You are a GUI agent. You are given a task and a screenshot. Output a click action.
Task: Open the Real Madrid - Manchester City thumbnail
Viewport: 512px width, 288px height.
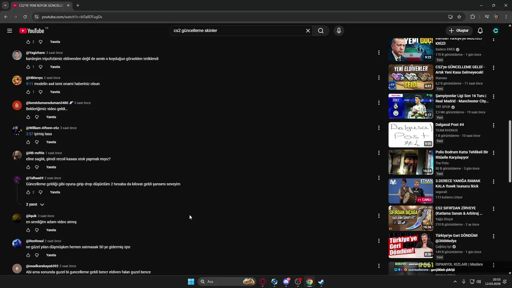(411, 106)
